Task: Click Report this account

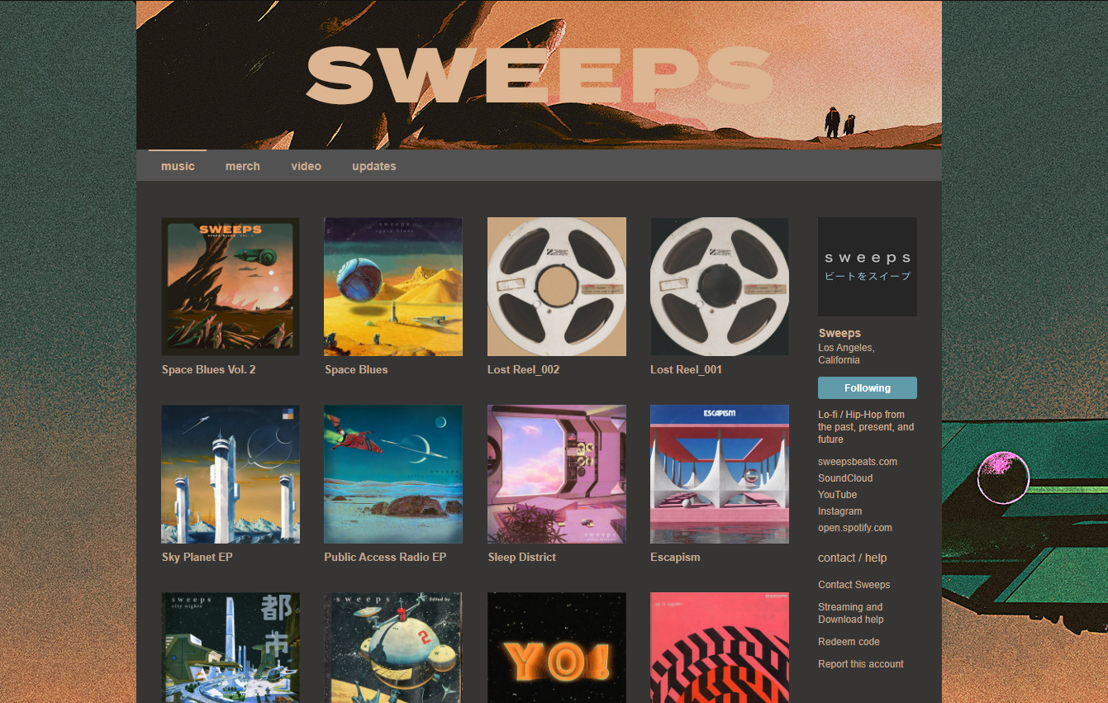Action: pyautogui.click(x=861, y=664)
